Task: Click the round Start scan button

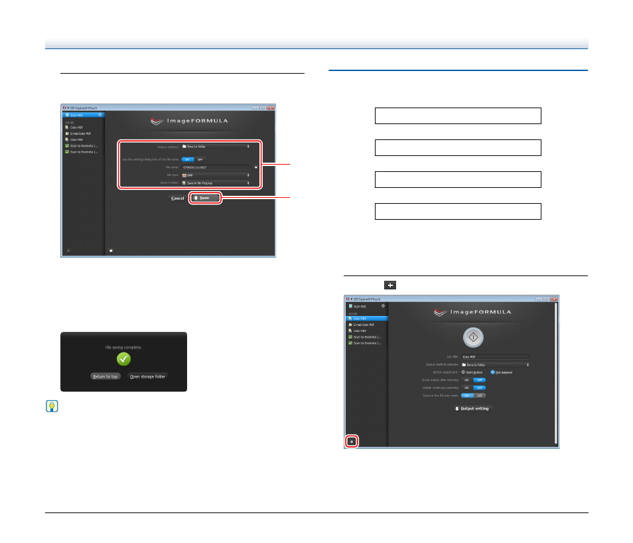Action: tap(473, 337)
